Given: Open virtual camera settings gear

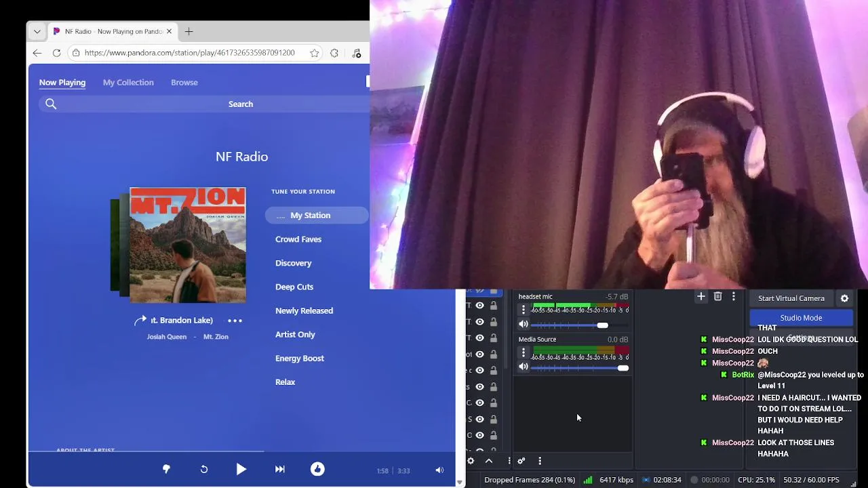Looking at the screenshot, I should click(844, 298).
